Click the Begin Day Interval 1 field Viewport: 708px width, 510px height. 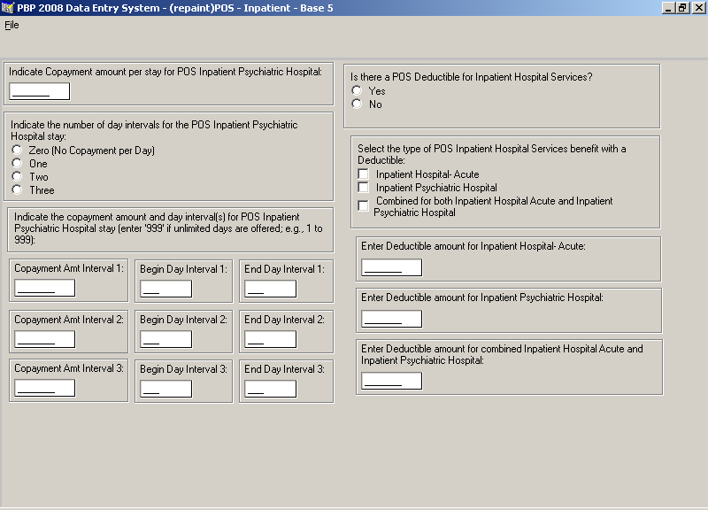pos(166,289)
